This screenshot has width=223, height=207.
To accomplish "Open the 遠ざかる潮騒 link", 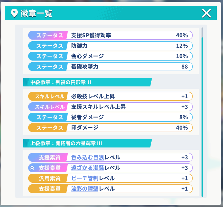I will (x=87, y=168).
